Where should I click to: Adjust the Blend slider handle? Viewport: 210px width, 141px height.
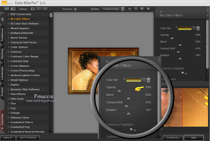tap(180, 45)
